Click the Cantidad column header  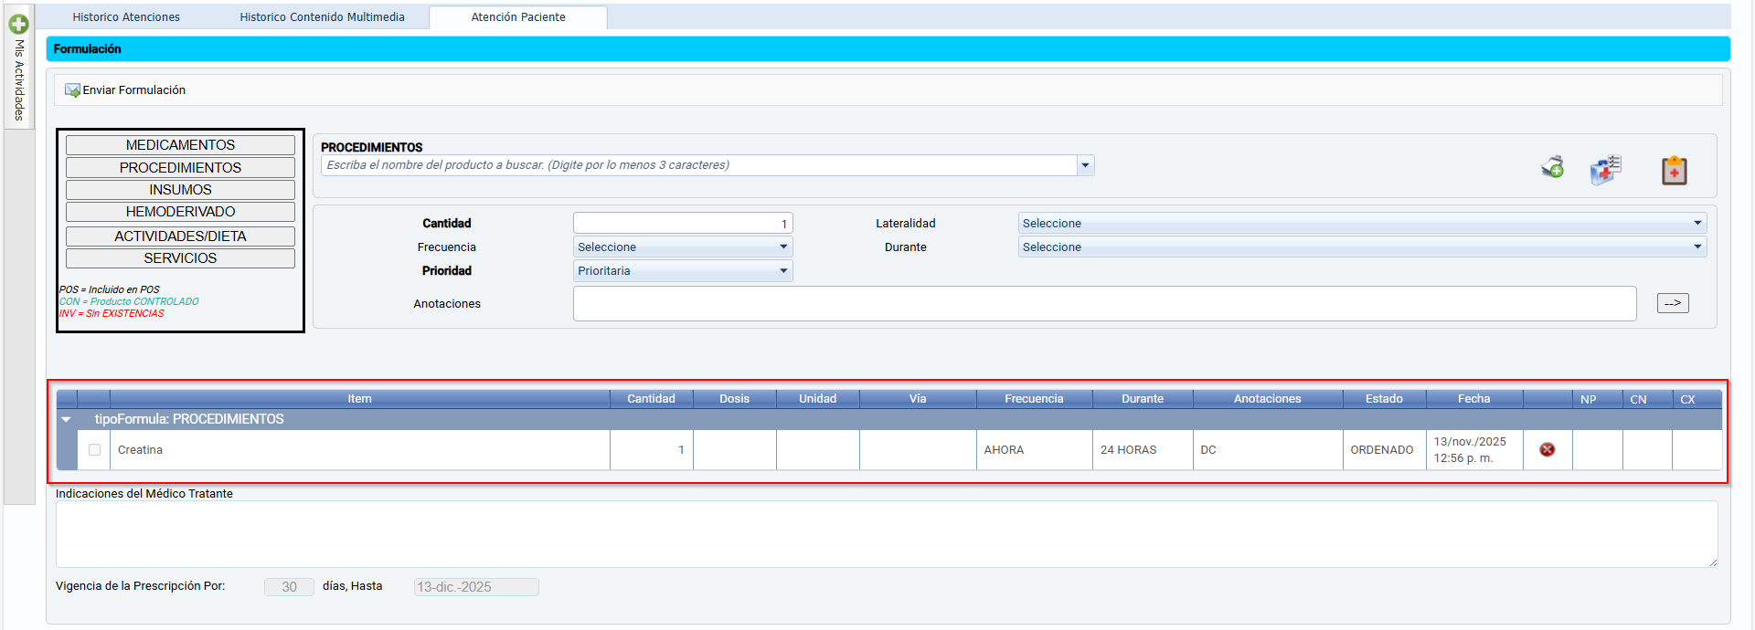pyautogui.click(x=651, y=399)
